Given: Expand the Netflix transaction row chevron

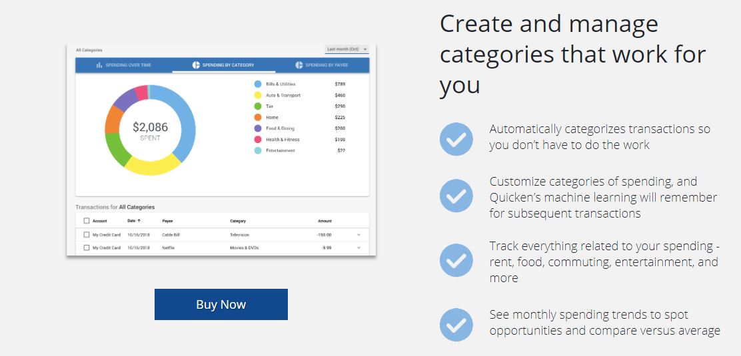Looking at the screenshot, I should [359, 248].
